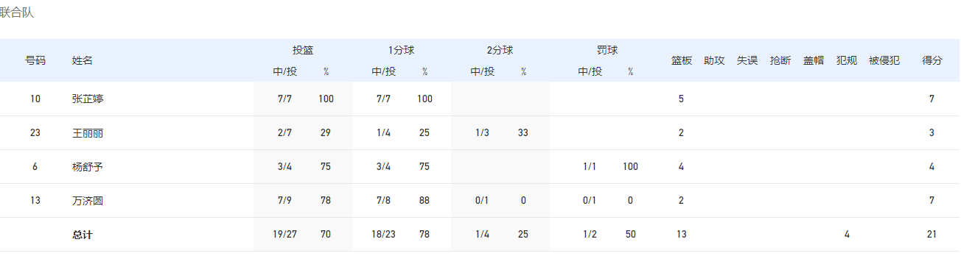This screenshot has height=270, width=961.
Task: Click points value 3 for 王丽丽
Action: tap(932, 132)
